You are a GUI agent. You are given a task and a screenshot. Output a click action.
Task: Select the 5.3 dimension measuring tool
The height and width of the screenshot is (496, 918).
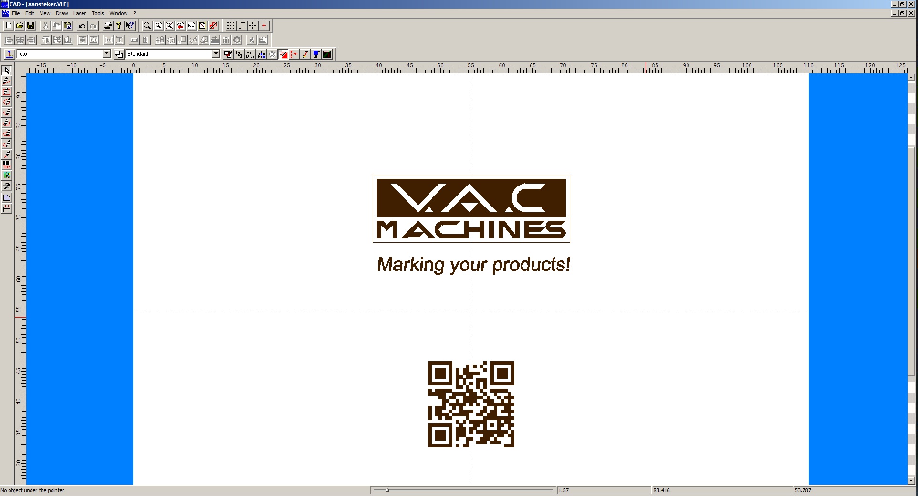pyautogui.click(x=7, y=208)
